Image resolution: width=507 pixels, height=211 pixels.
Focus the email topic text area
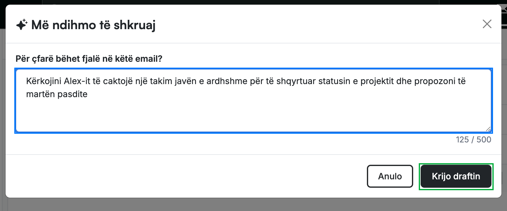[253, 101]
